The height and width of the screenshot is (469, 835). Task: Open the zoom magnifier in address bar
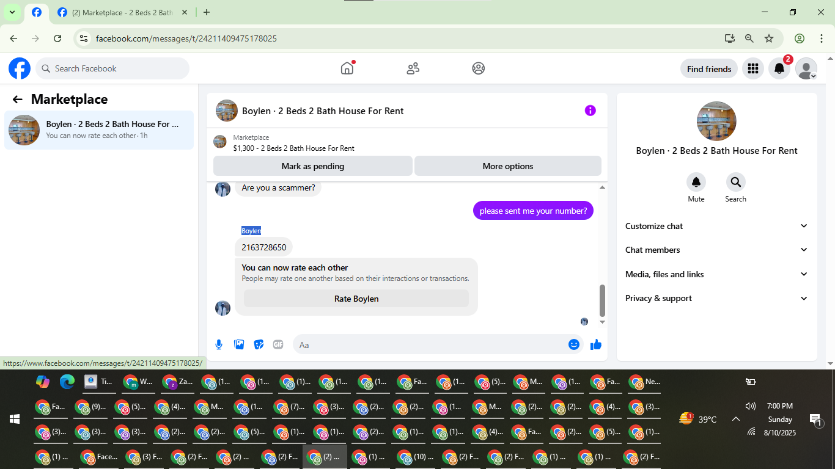[x=749, y=38]
